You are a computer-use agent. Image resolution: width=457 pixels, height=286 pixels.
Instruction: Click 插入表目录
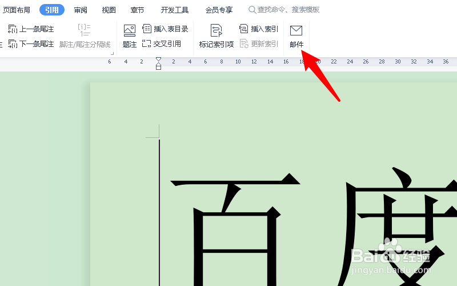(165, 29)
